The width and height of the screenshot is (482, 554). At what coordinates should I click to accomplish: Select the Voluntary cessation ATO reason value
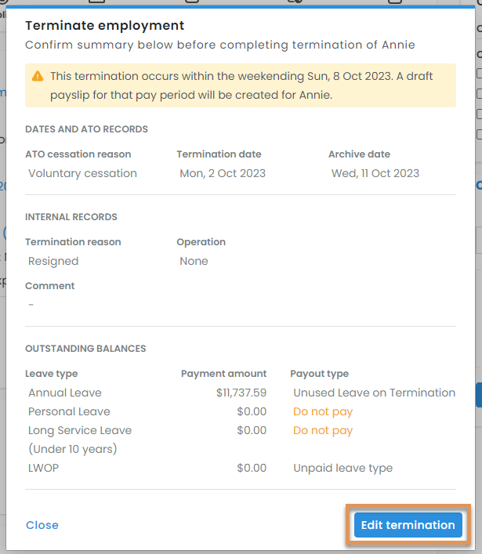(x=82, y=173)
